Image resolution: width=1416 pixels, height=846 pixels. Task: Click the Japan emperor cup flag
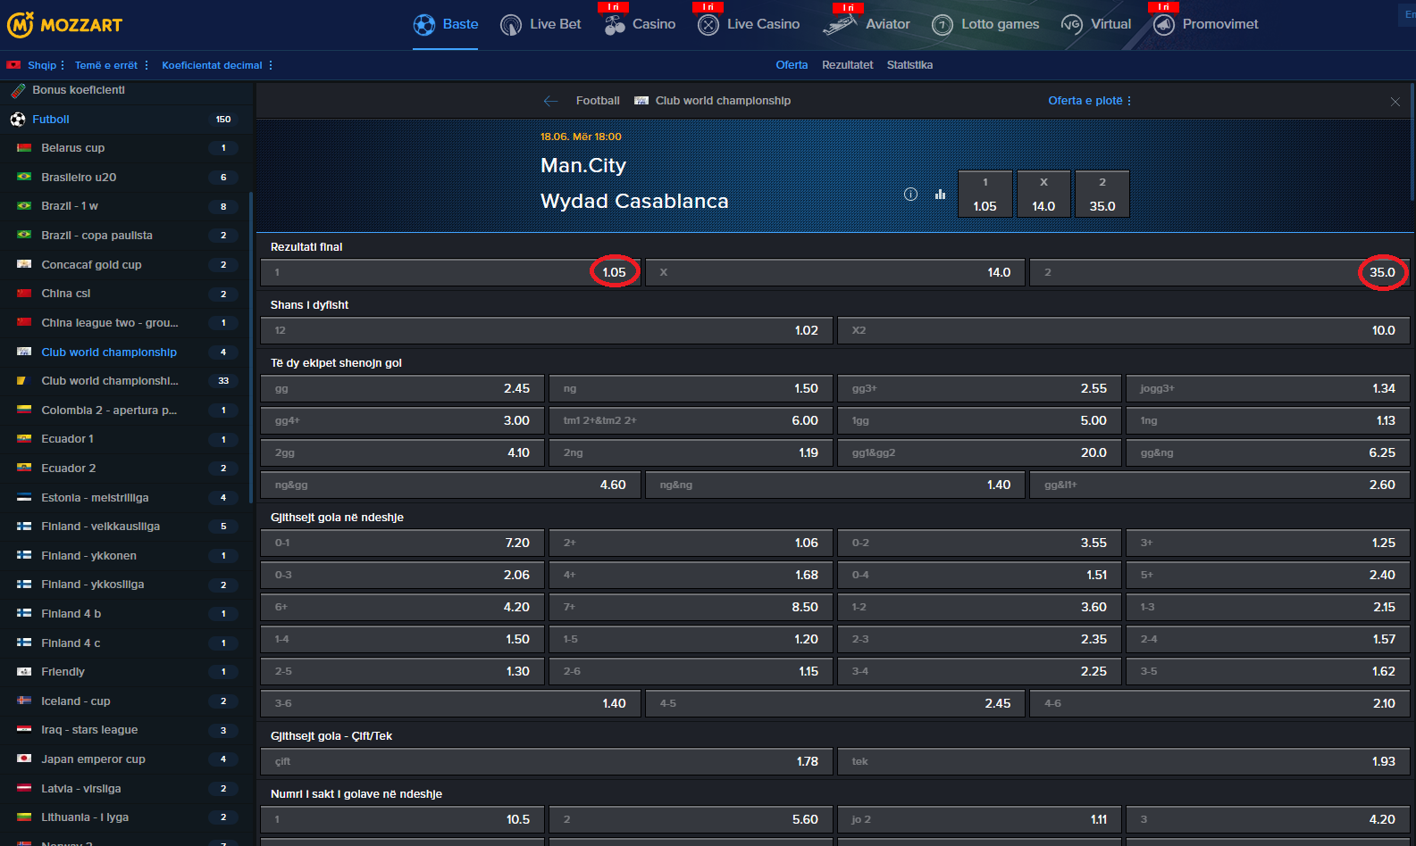click(x=24, y=759)
